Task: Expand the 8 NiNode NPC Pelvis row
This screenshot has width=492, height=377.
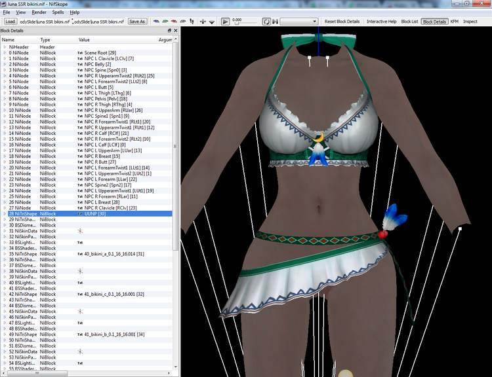Action: pyautogui.click(x=5, y=99)
